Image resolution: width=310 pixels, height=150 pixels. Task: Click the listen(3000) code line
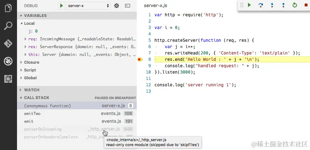(175, 72)
